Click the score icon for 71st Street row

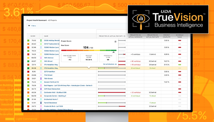pyautogui.click(x=28, y=75)
